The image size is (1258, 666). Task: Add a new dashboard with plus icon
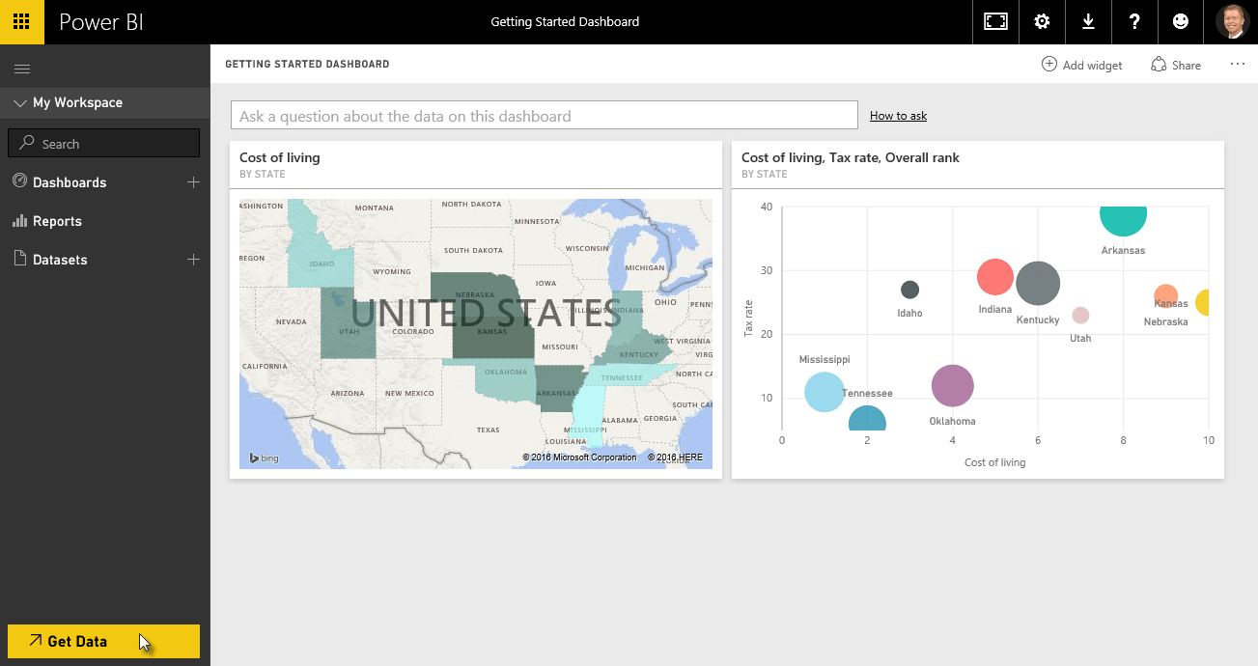(193, 182)
